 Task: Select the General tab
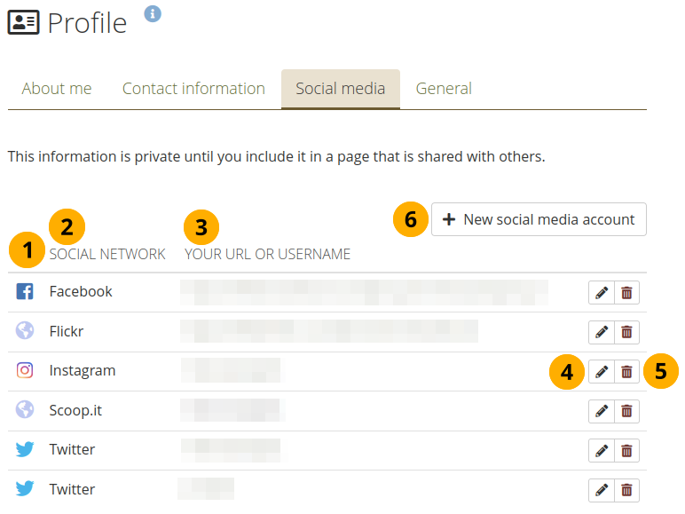click(444, 89)
